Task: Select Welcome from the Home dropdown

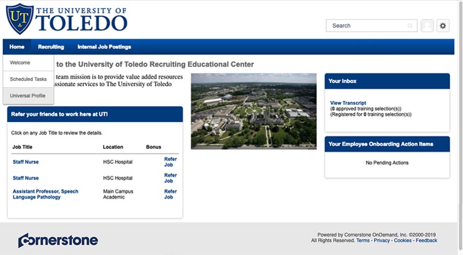Action: [x=20, y=63]
